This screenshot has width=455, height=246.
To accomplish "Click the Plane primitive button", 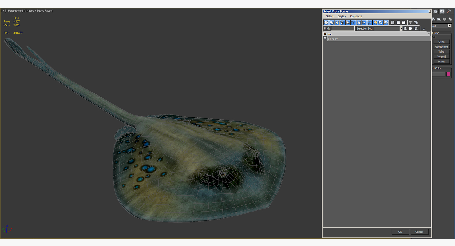I will pyautogui.click(x=441, y=61).
